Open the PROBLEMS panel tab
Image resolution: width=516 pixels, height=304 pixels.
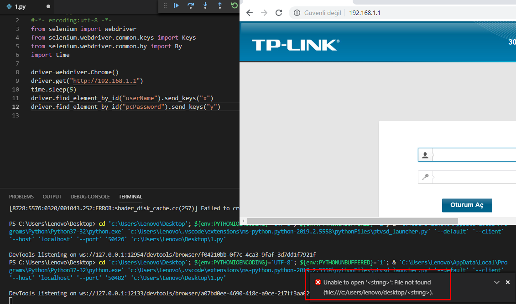coord(21,197)
